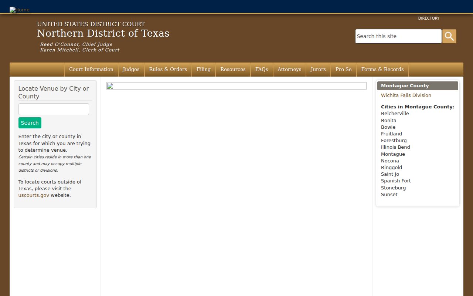Open the Judges menu
This screenshot has height=296, width=473.
pos(131,70)
